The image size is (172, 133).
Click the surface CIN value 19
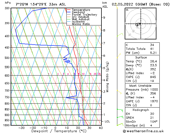[152, 81]
